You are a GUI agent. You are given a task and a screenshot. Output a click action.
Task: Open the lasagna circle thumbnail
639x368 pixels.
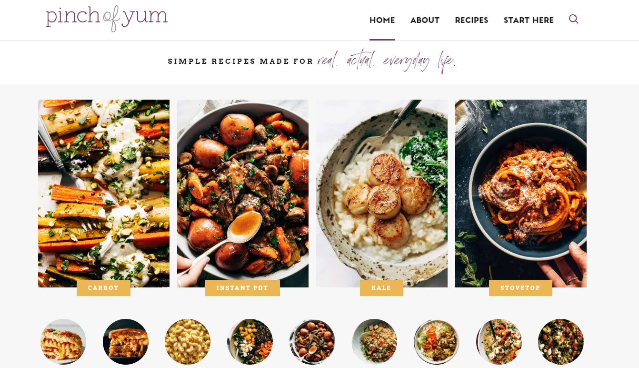tap(63, 342)
